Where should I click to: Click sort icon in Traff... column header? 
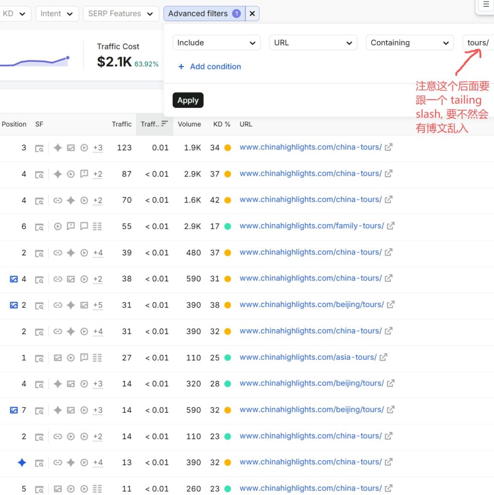165,124
